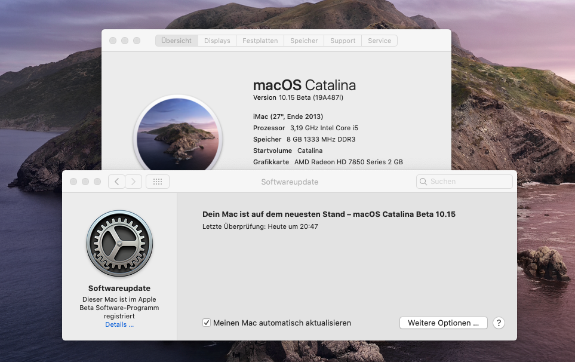This screenshot has width=575, height=362.
Task: Open the Displays tab
Action: (217, 41)
